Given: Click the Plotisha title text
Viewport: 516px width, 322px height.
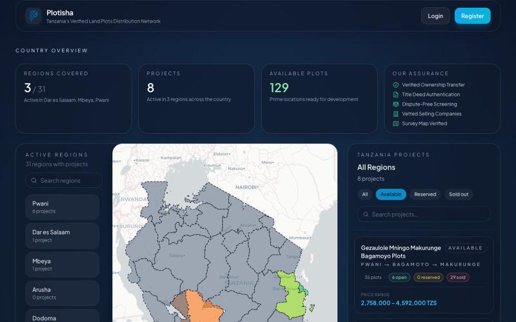Looking at the screenshot, I should point(60,13).
